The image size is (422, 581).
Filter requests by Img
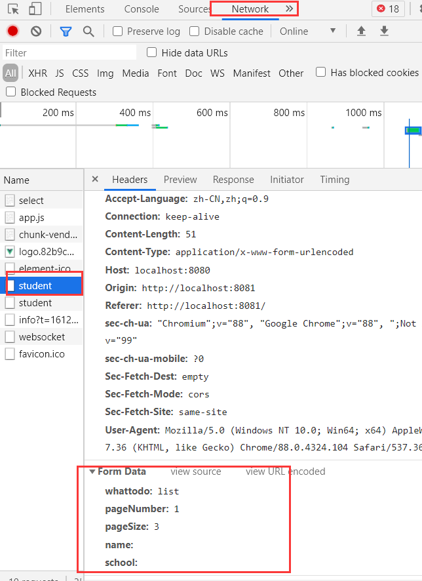(105, 73)
